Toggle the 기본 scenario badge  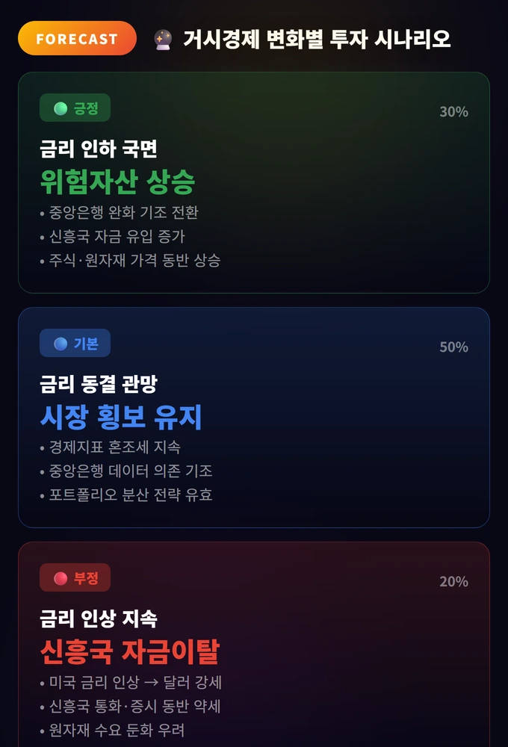click(75, 343)
